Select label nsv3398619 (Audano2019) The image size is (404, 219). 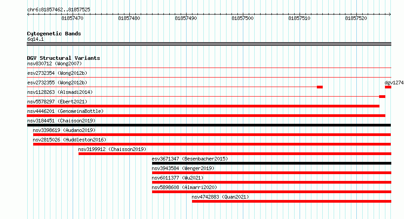pyautogui.click(x=64, y=130)
